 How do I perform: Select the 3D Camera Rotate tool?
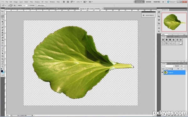click(3, 61)
